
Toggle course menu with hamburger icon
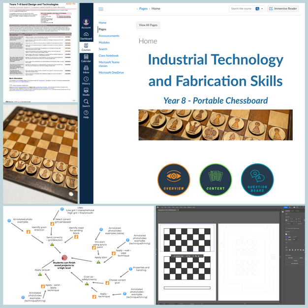tap(101, 9)
